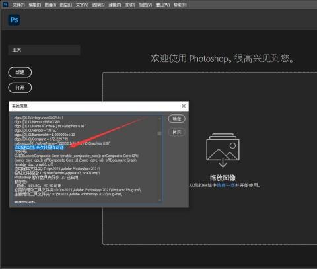The image size is (317, 270).
Task: Click the 打开 button
Action: [x=20, y=88]
